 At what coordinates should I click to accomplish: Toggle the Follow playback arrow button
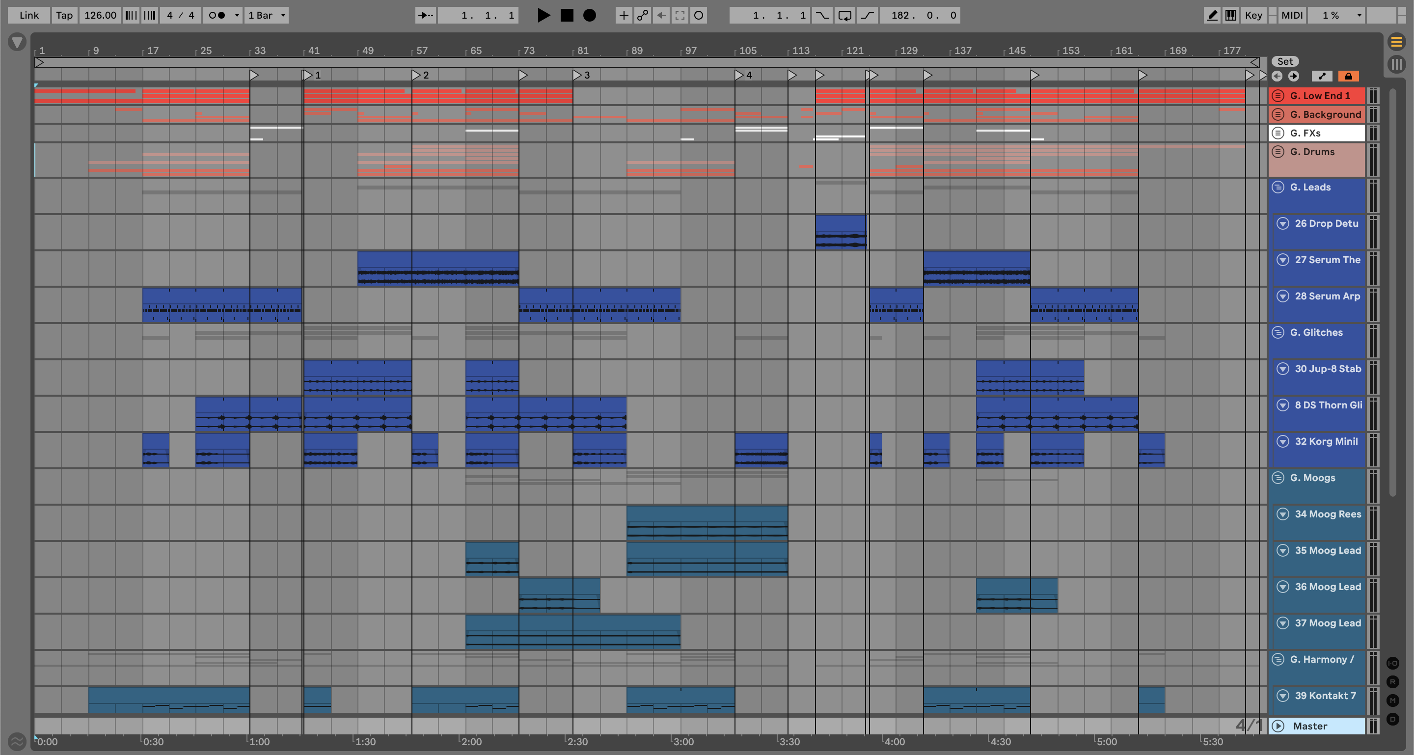[425, 15]
